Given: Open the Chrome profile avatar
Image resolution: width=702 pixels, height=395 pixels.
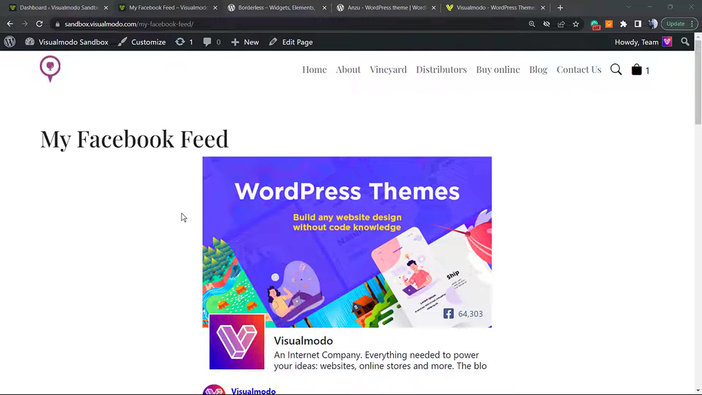Looking at the screenshot, I should pyautogui.click(x=653, y=24).
